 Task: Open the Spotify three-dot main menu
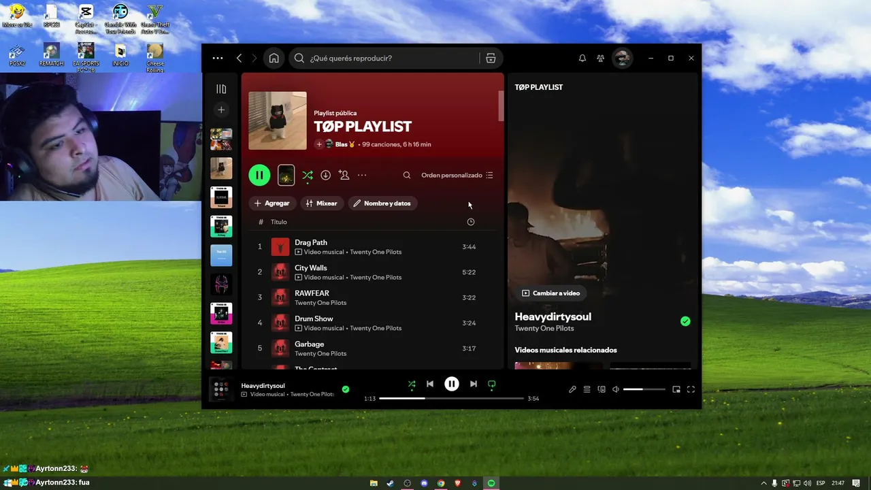coord(218,59)
